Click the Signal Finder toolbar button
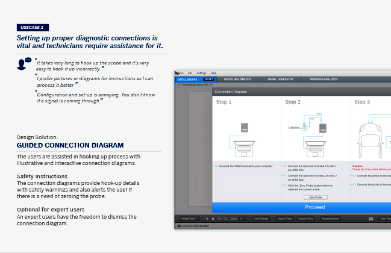The image size is (391, 253). (284, 219)
